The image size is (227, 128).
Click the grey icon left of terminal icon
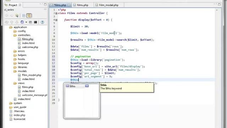coord(31,22)
